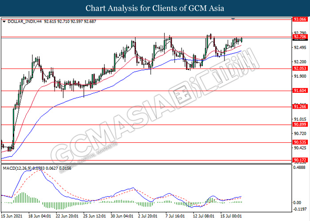The image size is (310, 221).
Task: Select the 92.053 support level label
Action: coord(300,69)
